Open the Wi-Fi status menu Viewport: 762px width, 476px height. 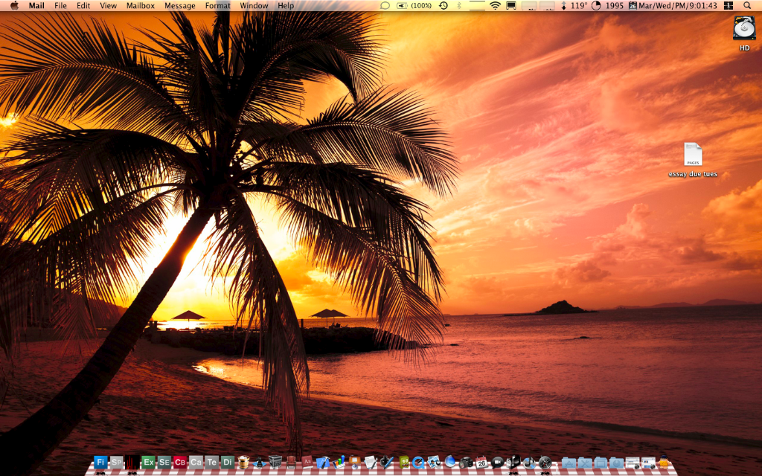[495, 5]
